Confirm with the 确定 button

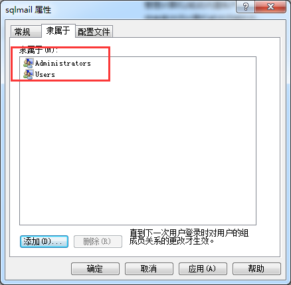pos(95,268)
